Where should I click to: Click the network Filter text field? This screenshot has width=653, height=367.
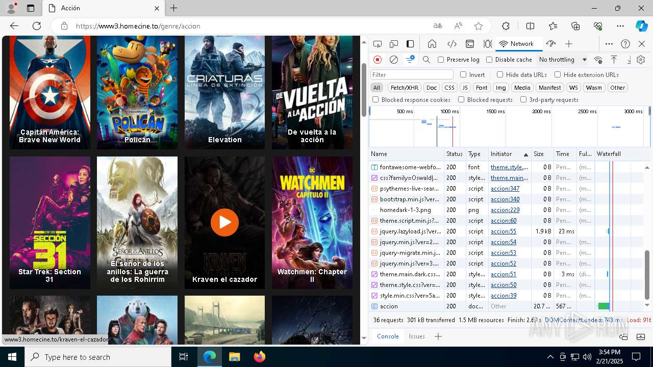pyautogui.click(x=412, y=74)
